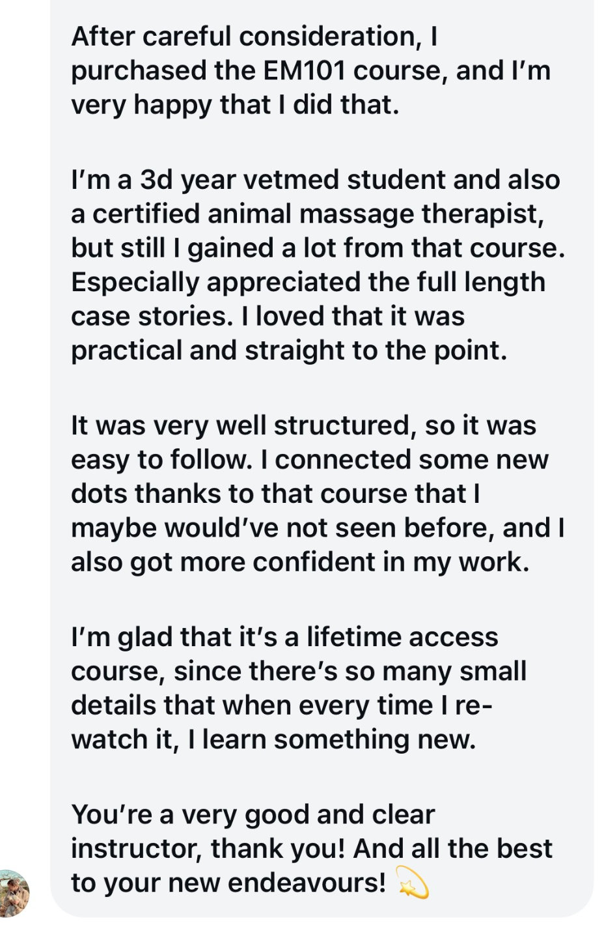Click the 'After careful consideration' opening line
This screenshot has height=938, width=604.
point(254,36)
